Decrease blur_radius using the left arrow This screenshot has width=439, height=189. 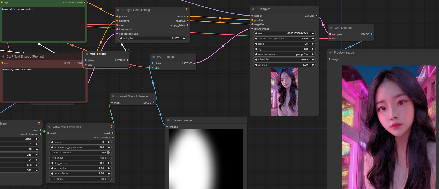(x=52, y=163)
